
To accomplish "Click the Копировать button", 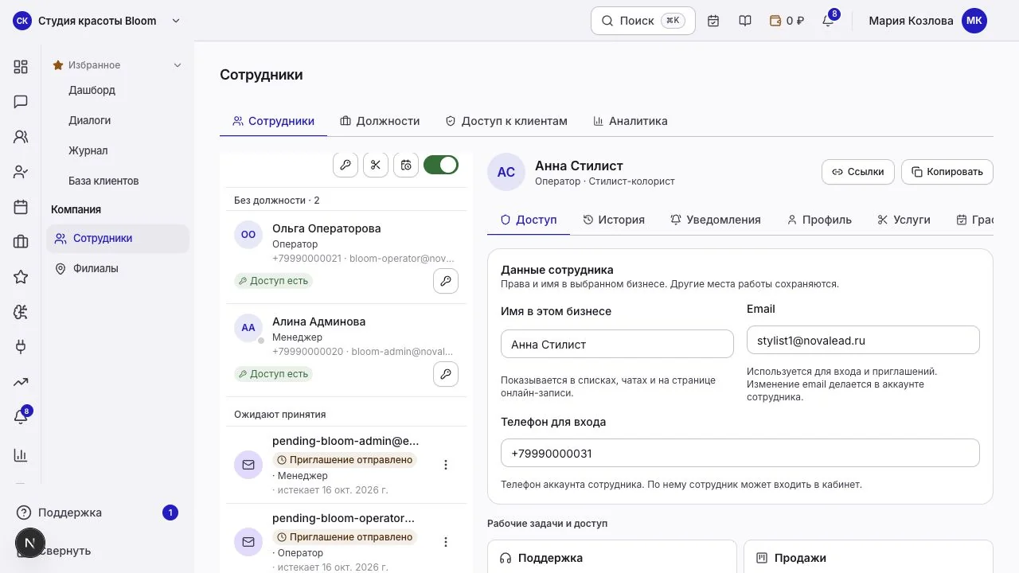I will 947,172.
